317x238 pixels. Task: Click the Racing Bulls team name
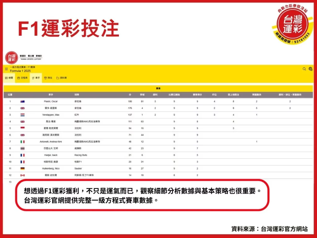point(81,155)
